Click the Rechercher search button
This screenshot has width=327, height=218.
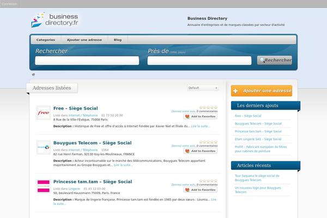point(275,60)
